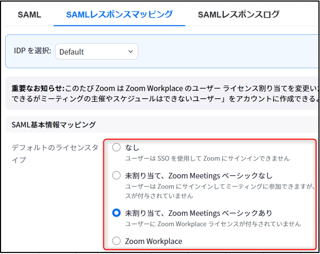Select the Zoom Workplace radio button
The height and width of the screenshot is (254, 320).
coord(116,241)
